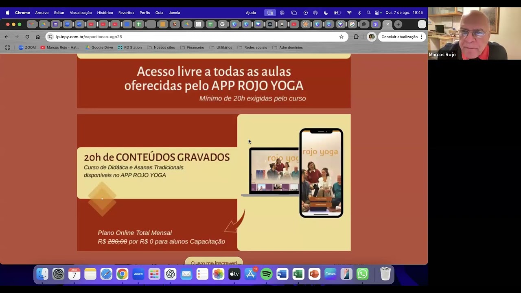
Task: Open Zoom app from the Dock
Action: (x=138, y=274)
